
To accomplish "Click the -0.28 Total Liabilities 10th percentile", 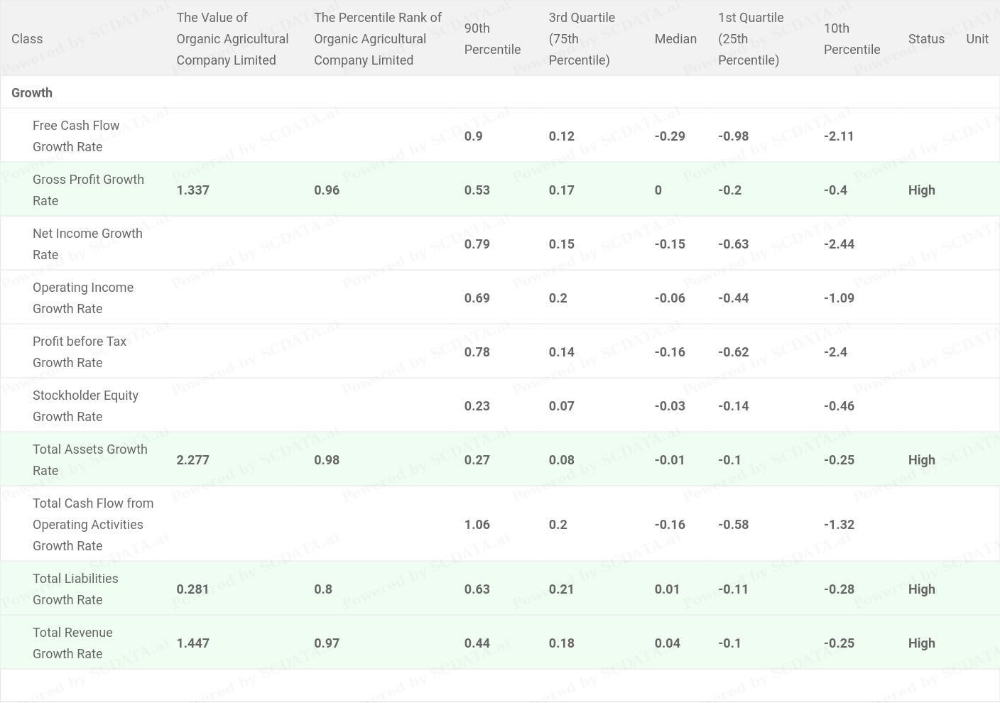I will tap(839, 589).
